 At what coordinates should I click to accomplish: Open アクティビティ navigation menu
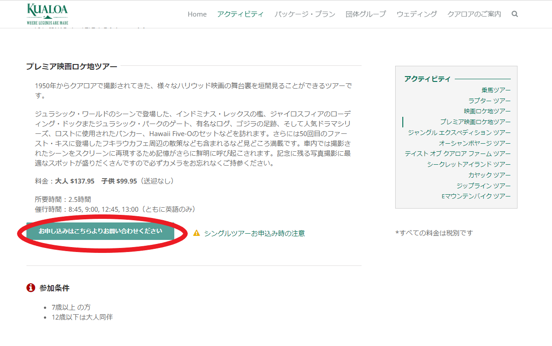coord(241,14)
